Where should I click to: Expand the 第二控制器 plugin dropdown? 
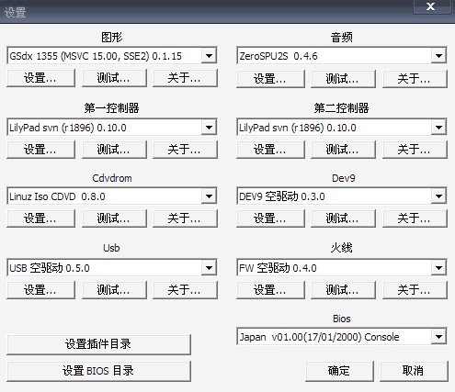(x=438, y=128)
